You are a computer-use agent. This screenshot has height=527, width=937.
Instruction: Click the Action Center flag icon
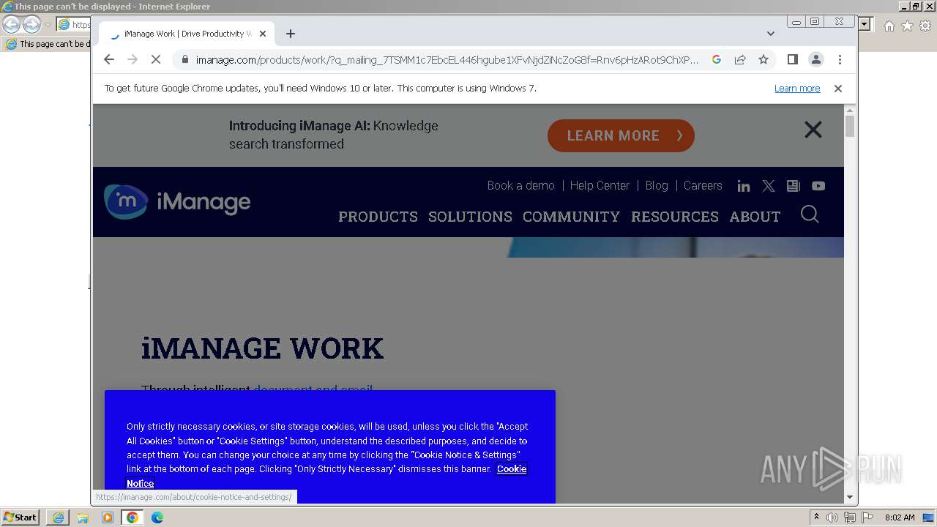pos(866,517)
